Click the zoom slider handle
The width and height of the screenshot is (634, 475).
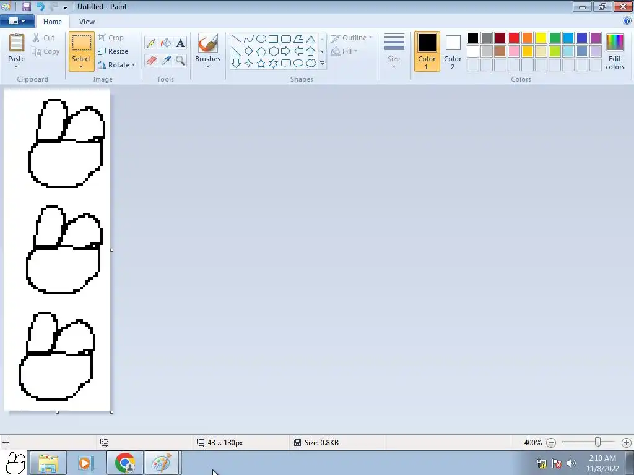[x=597, y=442]
